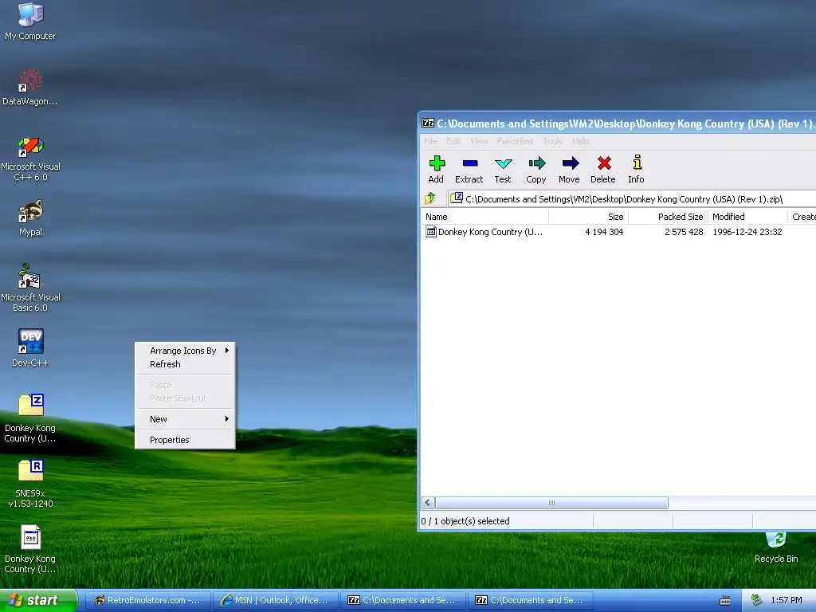This screenshot has width=816, height=612.
Task: Click the horizontal scrollbar left arrow
Action: point(428,503)
